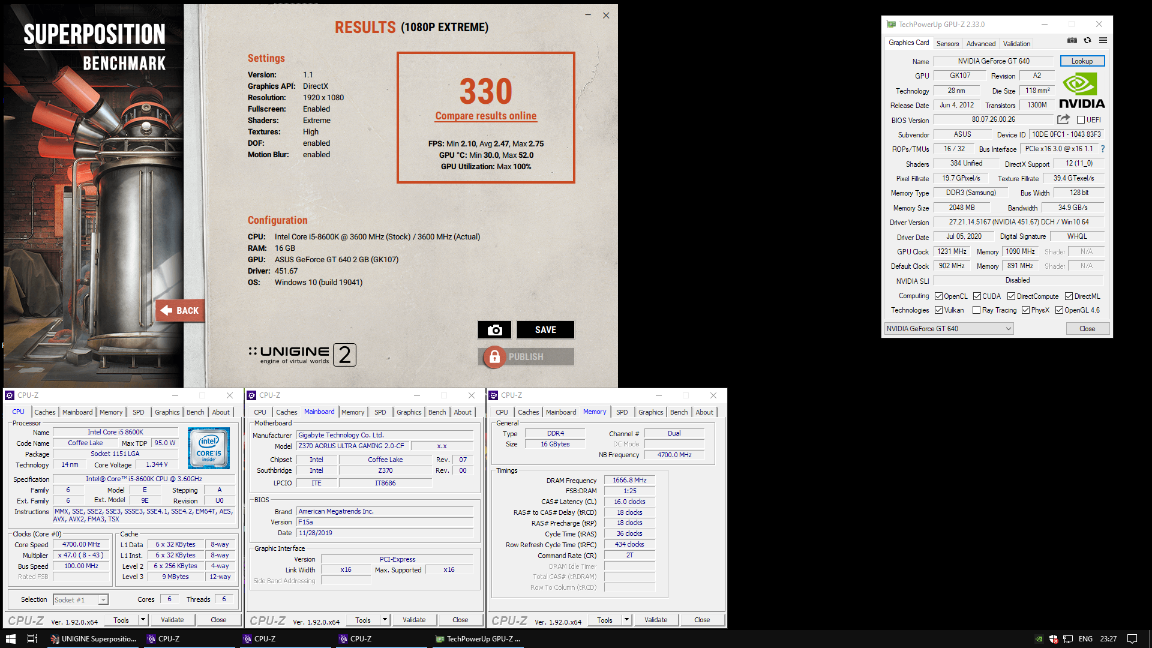Click the GPU Name field in GPU-Z
Viewport: 1152px width, 648px height.
[x=994, y=61]
